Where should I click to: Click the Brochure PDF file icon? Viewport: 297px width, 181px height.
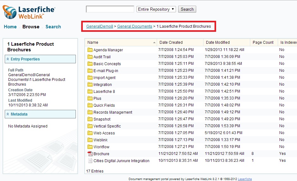click(90, 154)
